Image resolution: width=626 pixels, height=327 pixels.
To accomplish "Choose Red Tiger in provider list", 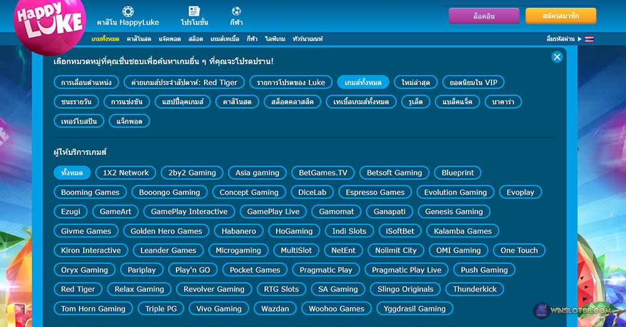I will click(x=78, y=289).
